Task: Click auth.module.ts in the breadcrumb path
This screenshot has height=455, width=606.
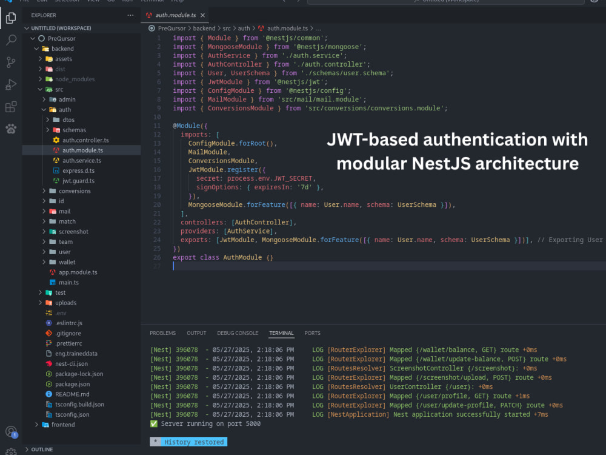Action: coord(287,29)
